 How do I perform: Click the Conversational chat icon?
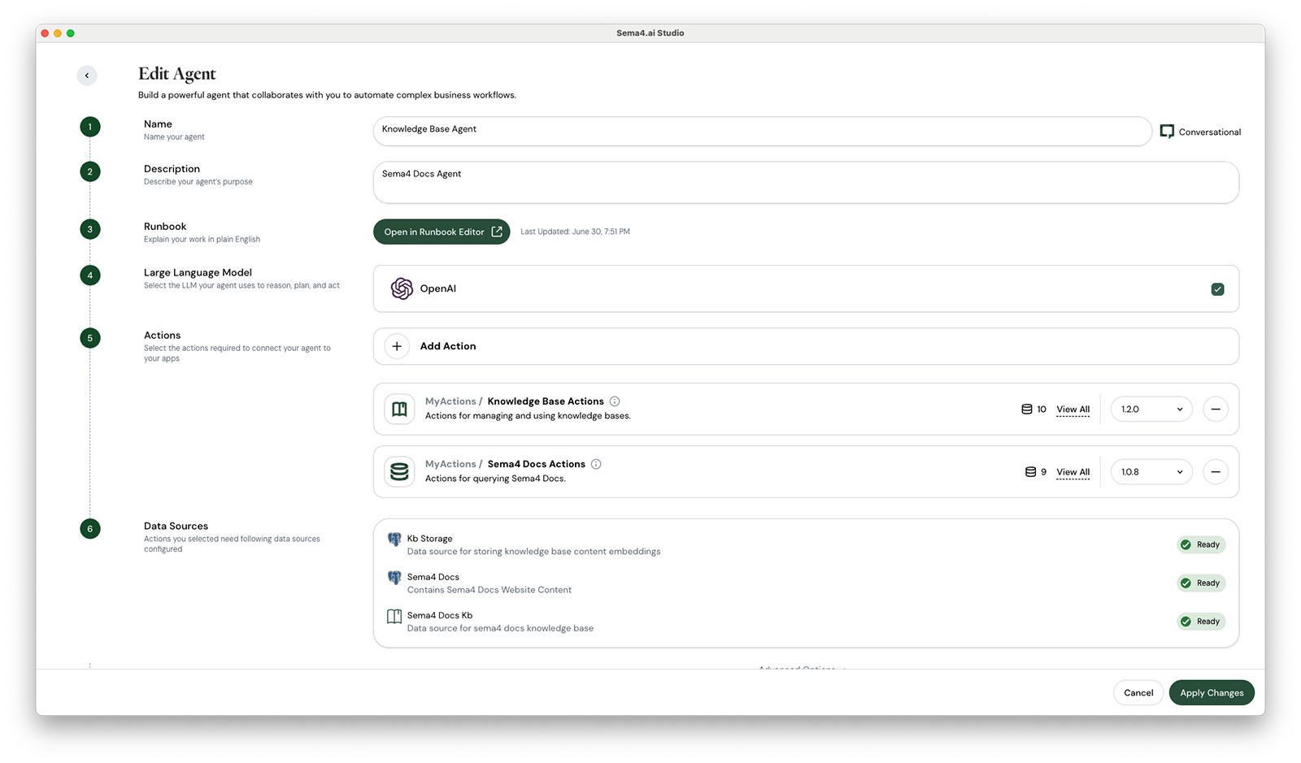pyautogui.click(x=1167, y=132)
